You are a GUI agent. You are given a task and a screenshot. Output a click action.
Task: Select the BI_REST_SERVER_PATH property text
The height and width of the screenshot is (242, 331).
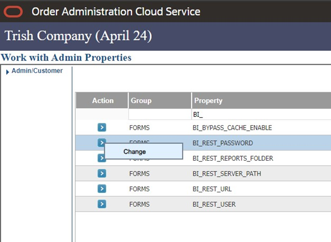(227, 174)
